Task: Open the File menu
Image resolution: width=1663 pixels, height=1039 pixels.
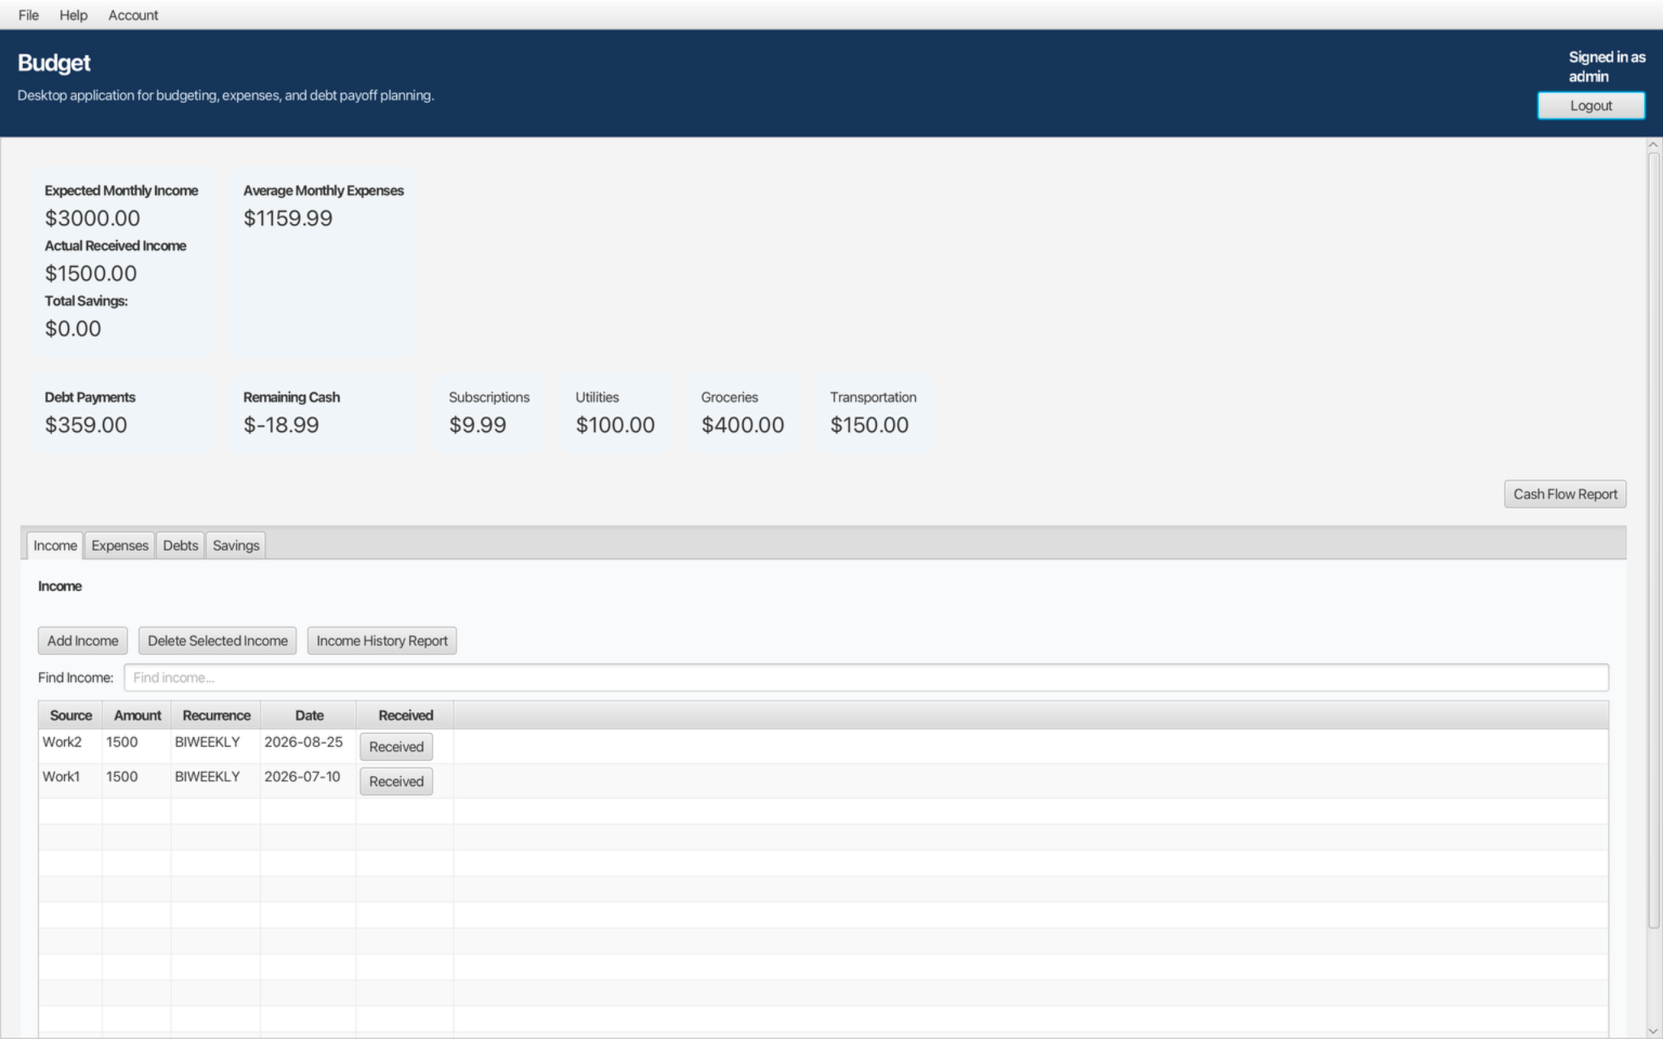Action: (x=28, y=15)
